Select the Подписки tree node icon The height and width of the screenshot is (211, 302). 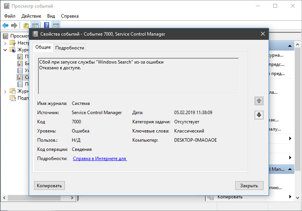point(13,98)
